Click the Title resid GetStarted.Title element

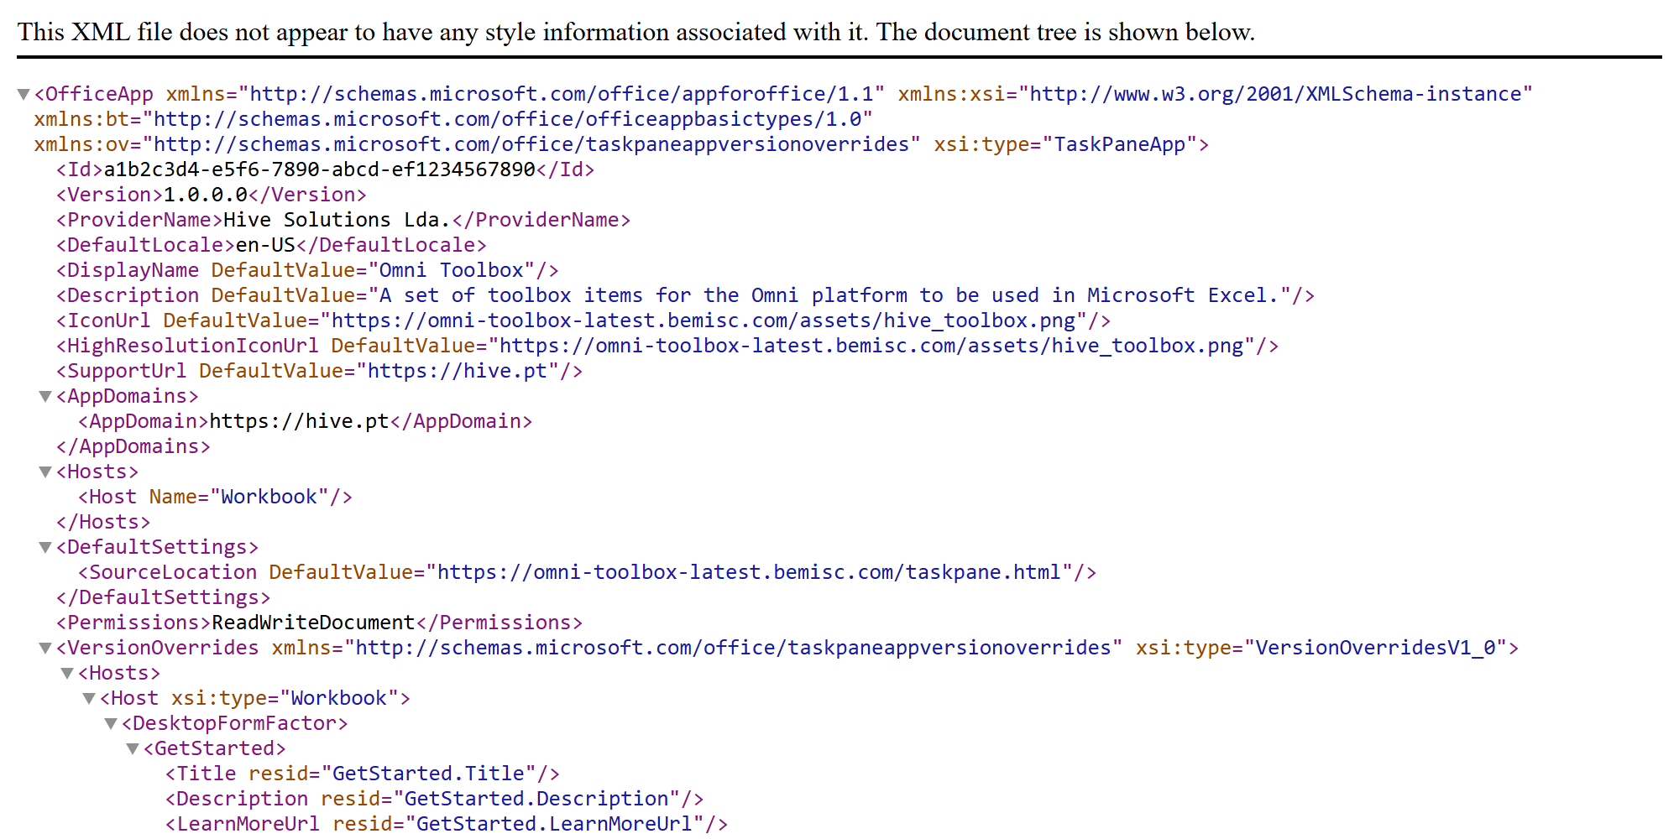(x=362, y=774)
